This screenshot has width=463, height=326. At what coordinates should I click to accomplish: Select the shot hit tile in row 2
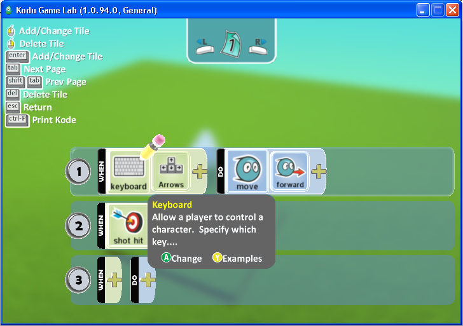coord(128,225)
